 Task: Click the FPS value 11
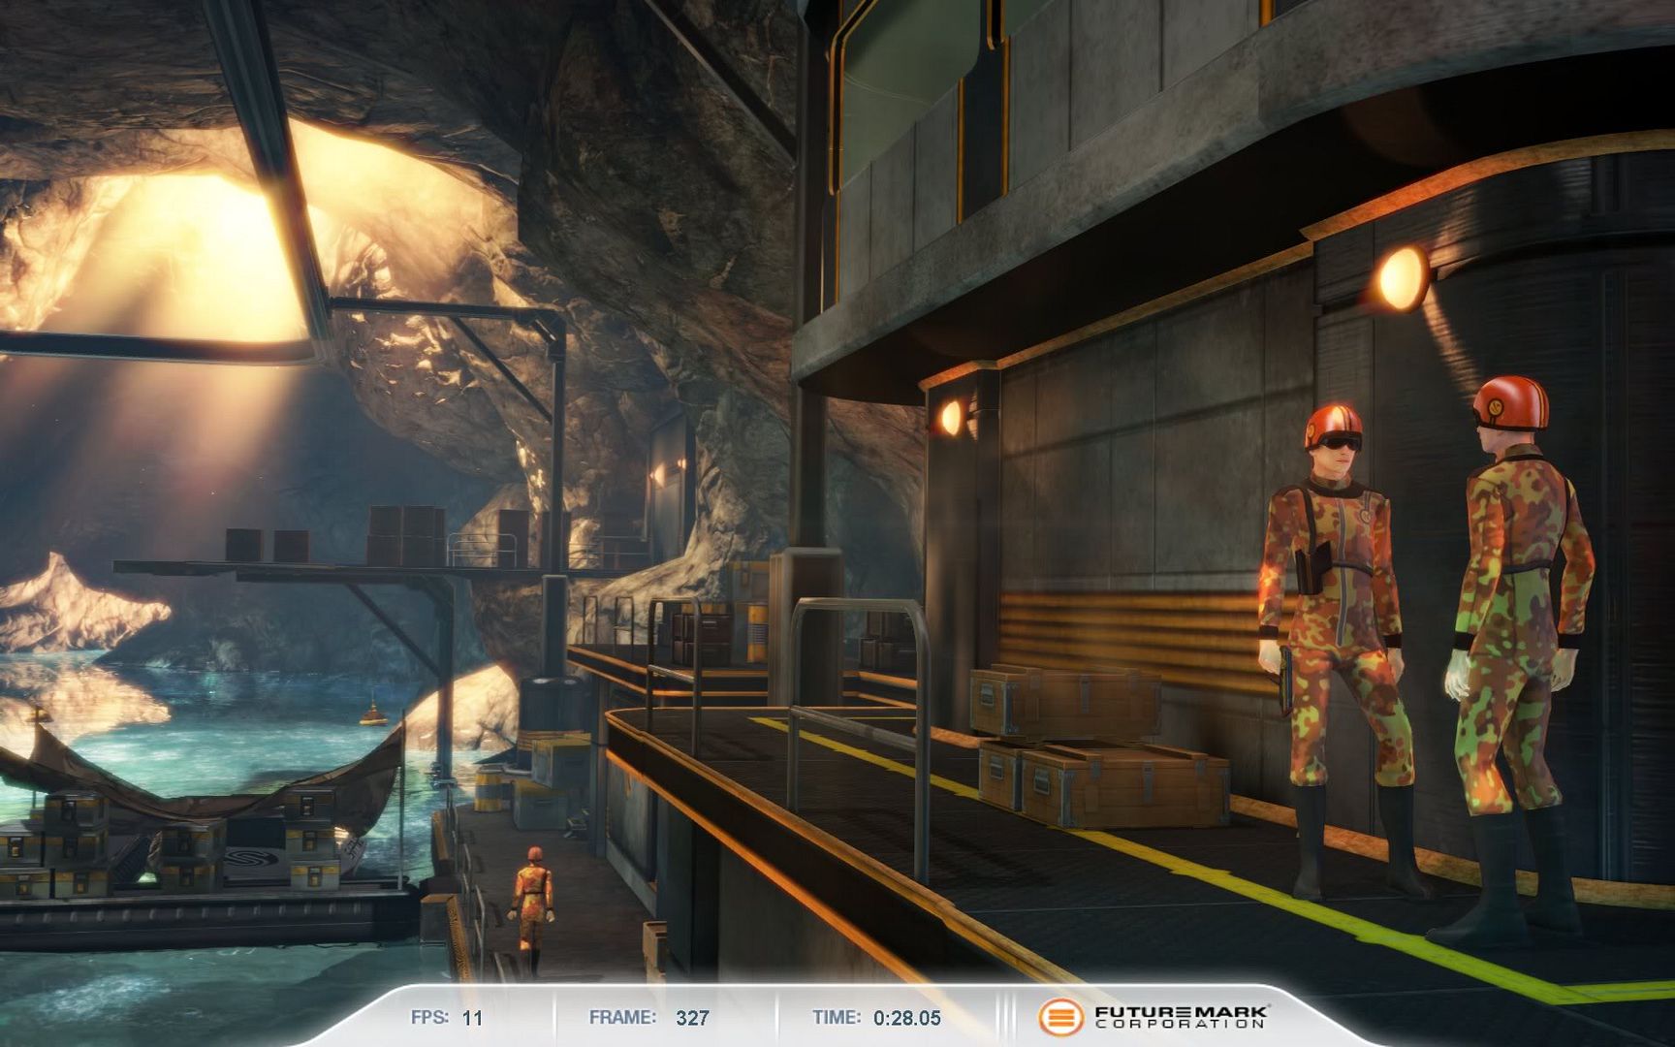(x=472, y=1018)
